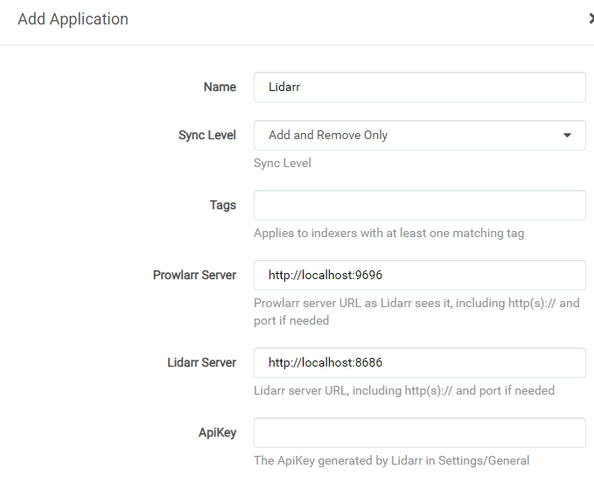Click 'The ApiKey generated by Lidarr' hint
The width and height of the screenshot is (594, 483).
coord(392,460)
